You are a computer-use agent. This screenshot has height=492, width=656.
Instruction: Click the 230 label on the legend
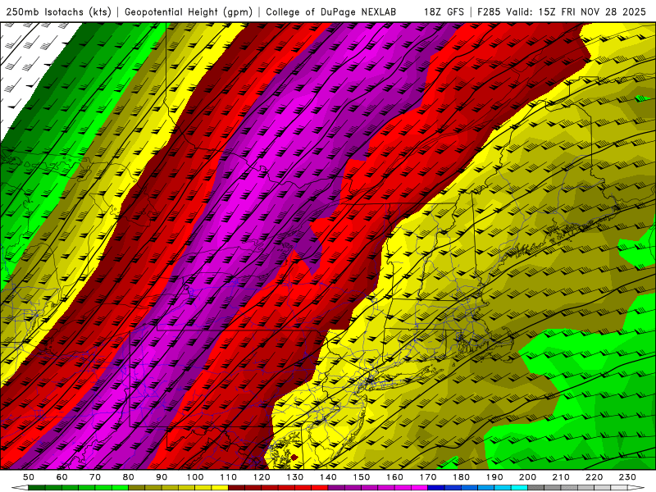[627, 477]
